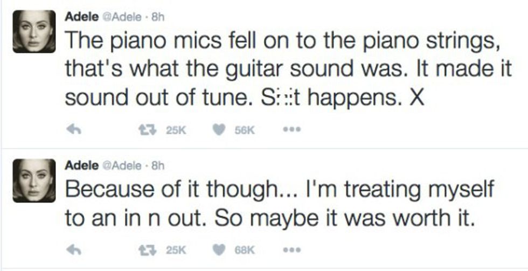The height and width of the screenshot is (271, 528).
Task: Click the avatar on the in n out tweet
Action: click(x=34, y=181)
